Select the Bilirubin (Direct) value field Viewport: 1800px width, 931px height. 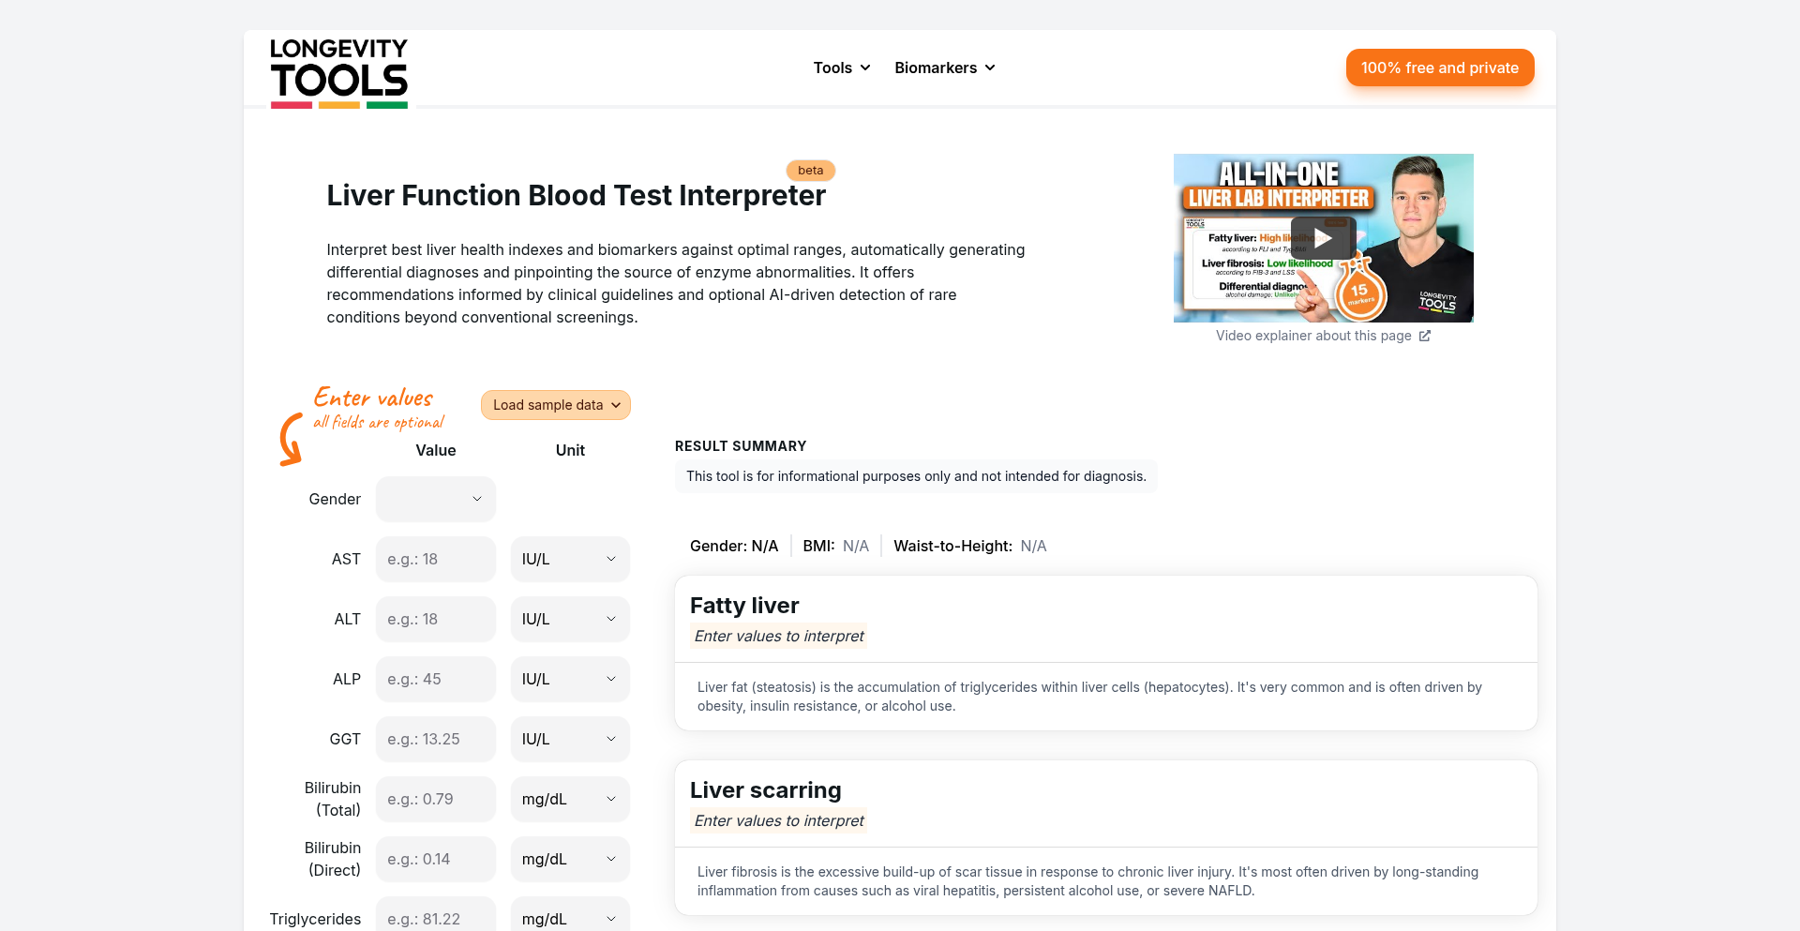[x=436, y=860]
